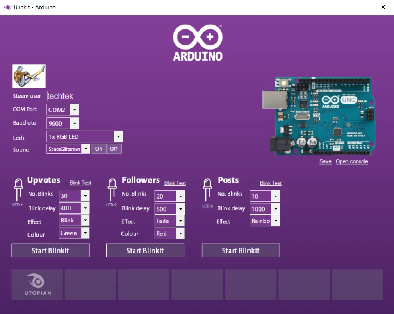Open Followers Colour dropdown showing Red

[169, 233]
